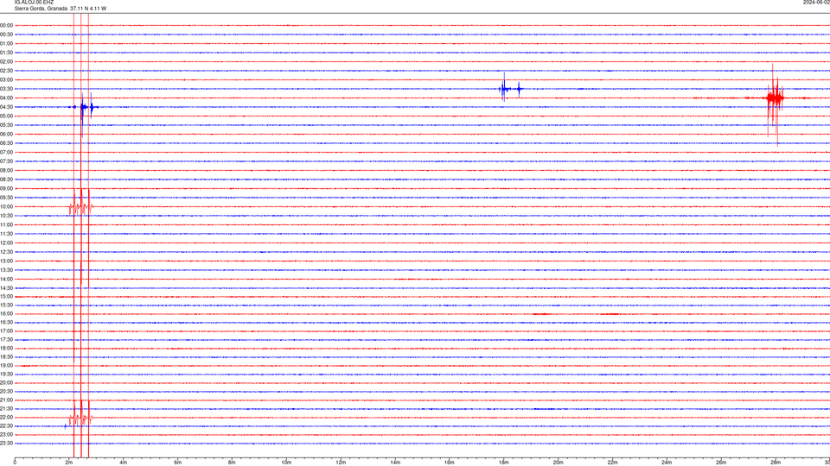Select the 06:30 time row label

click(7, 143)
